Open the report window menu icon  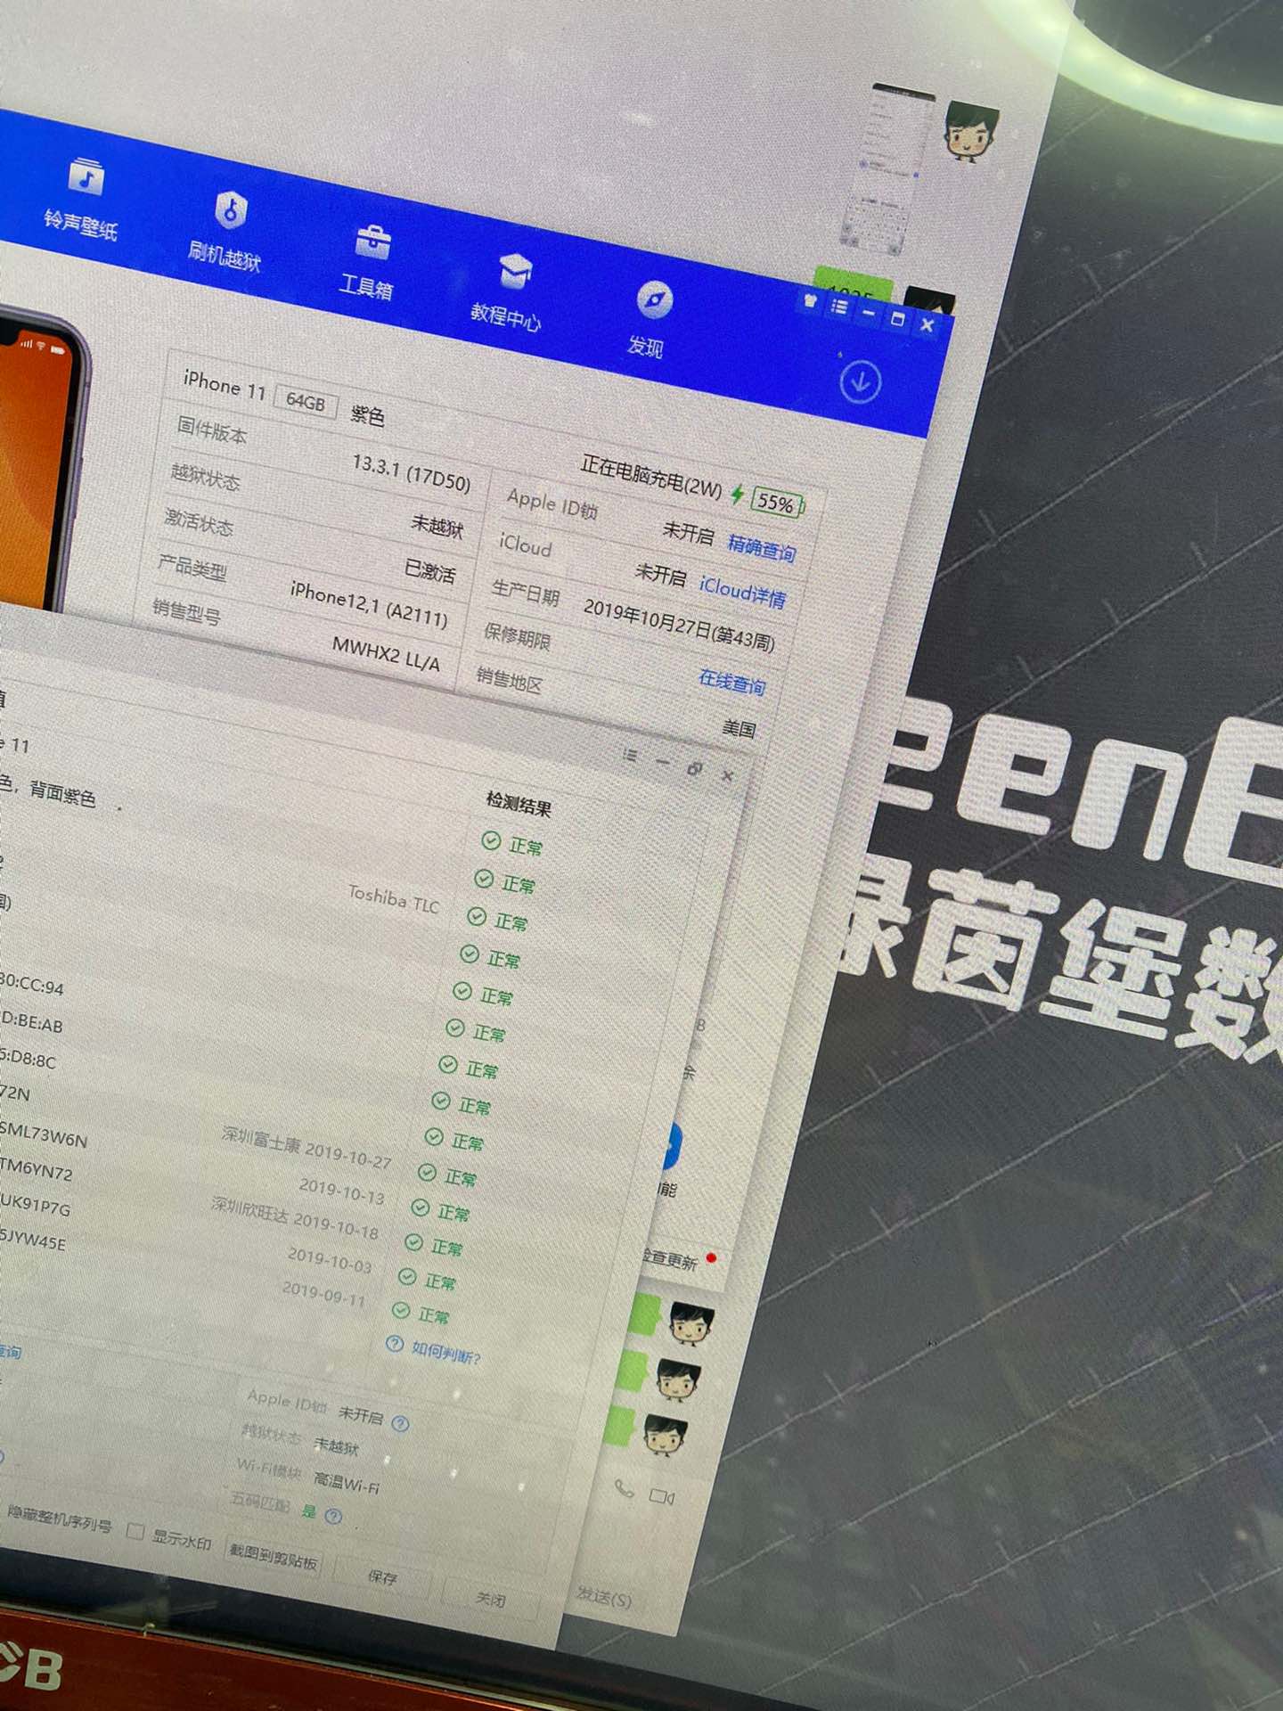[630, 755]
